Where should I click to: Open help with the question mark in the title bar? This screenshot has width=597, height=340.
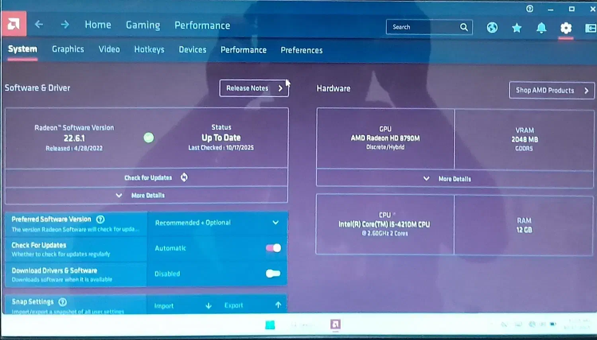[x=530, y=9]
